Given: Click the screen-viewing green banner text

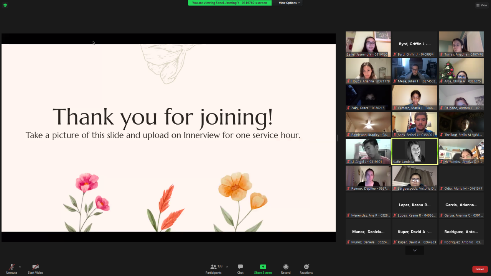Looking at the screenshot, I should (230, 3).
